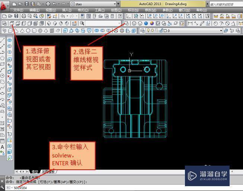The image size is (243, 191).
Task: Open the 编辑(E) menu
Action: coord(34,10)
